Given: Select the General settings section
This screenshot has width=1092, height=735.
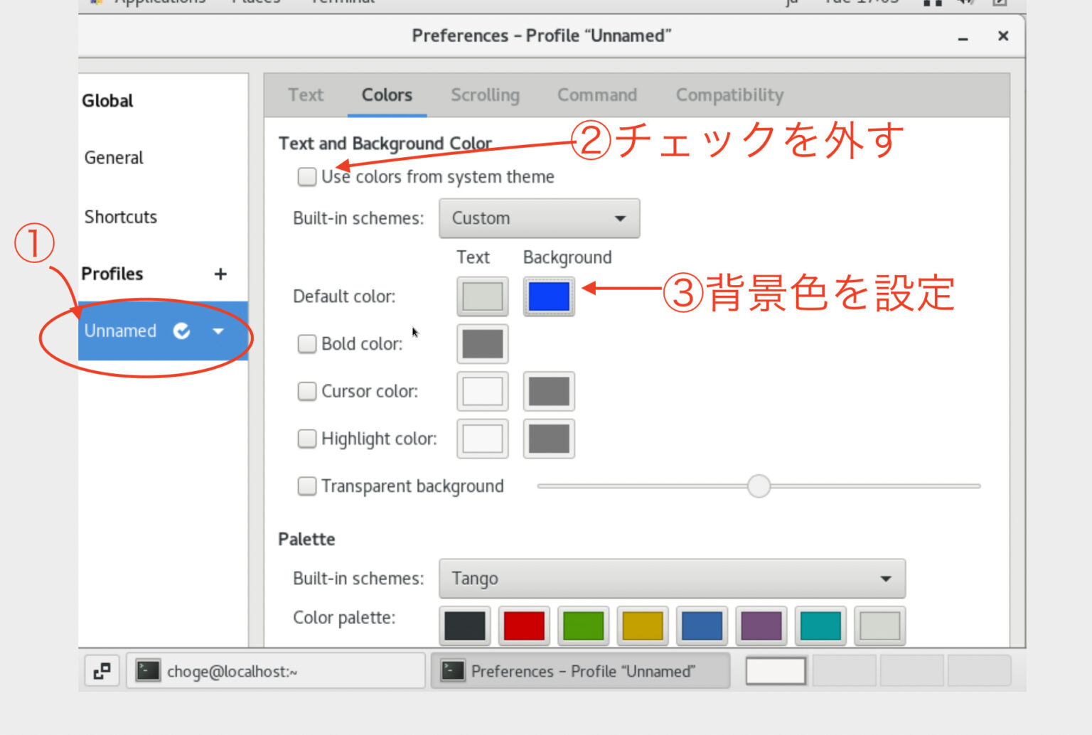Looking at the screenshot, I should (x=114, y=158).
